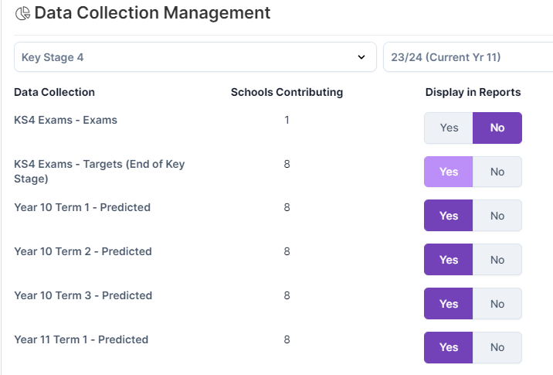This screenshot has height=375, width=553.
Task: Toggle Yes on Year 10 Term 2 Predicted
Action: [x=449, y=260]
